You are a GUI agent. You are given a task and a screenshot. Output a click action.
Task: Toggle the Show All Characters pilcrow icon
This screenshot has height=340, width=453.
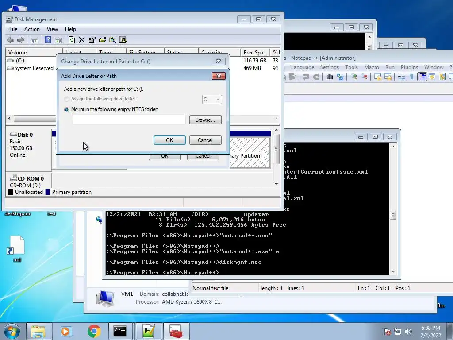[x=411, y=77]
